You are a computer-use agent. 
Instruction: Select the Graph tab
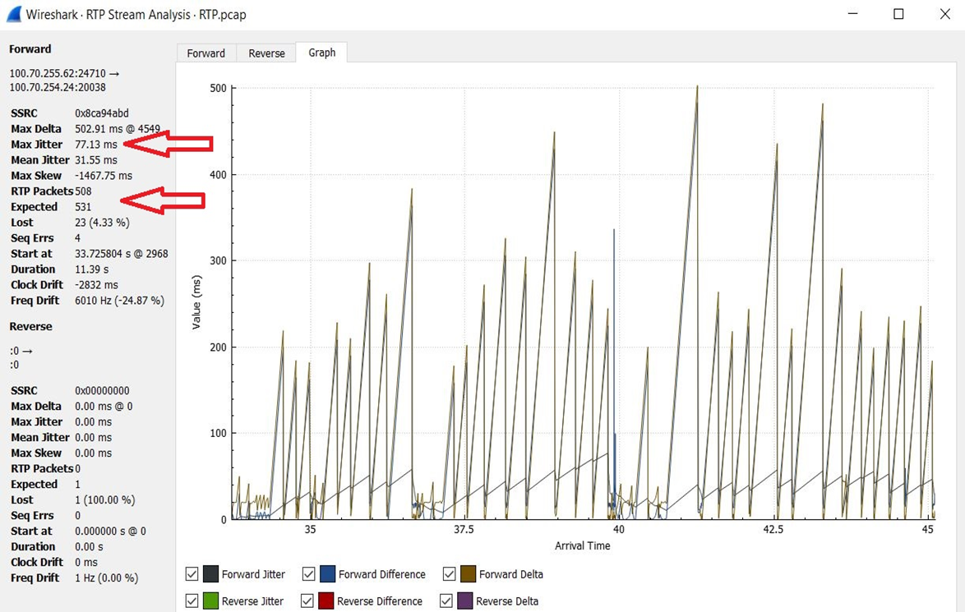point(321,52)
